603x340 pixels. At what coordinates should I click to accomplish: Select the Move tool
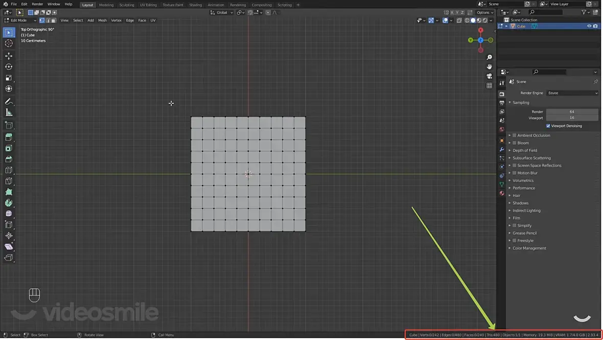pyautogui.click(x=9, y=56)
